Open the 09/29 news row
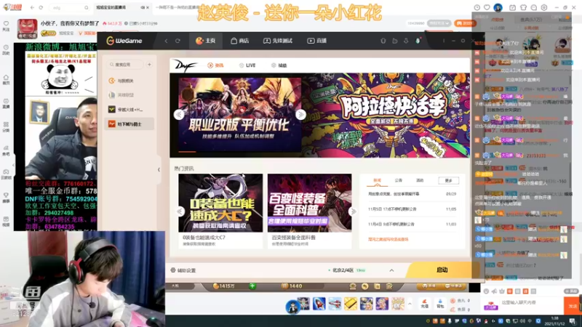582x327 pixels. 412,194
